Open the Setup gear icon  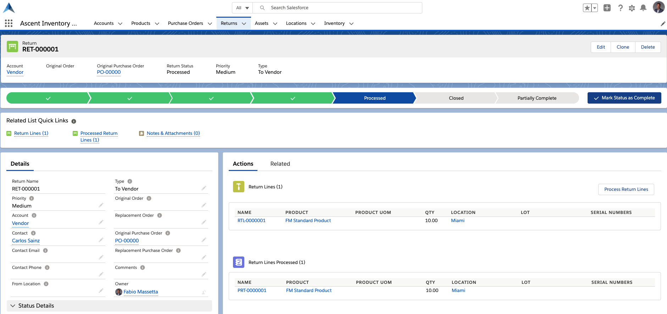click(x=632, y=8)
